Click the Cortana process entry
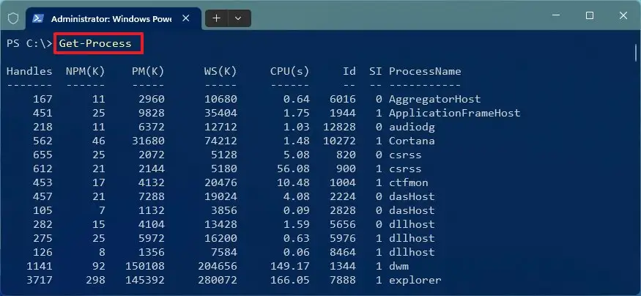Screen dimensions: 641x296 click(412, 141)
